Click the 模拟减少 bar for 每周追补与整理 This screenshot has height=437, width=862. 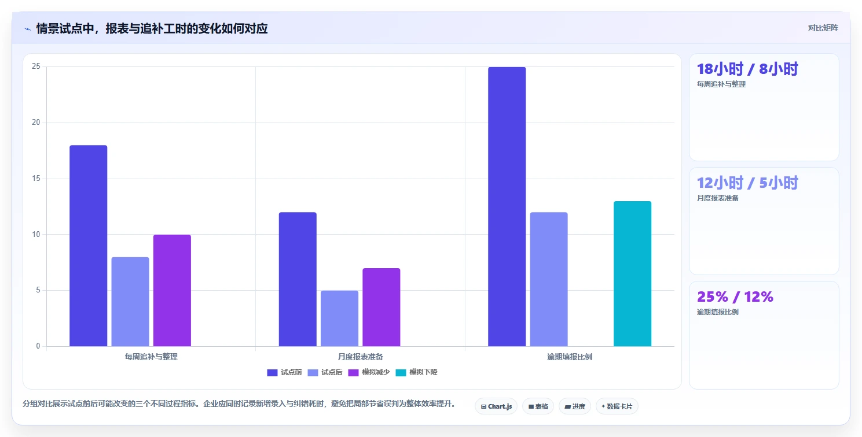click(x=172, y=290)
